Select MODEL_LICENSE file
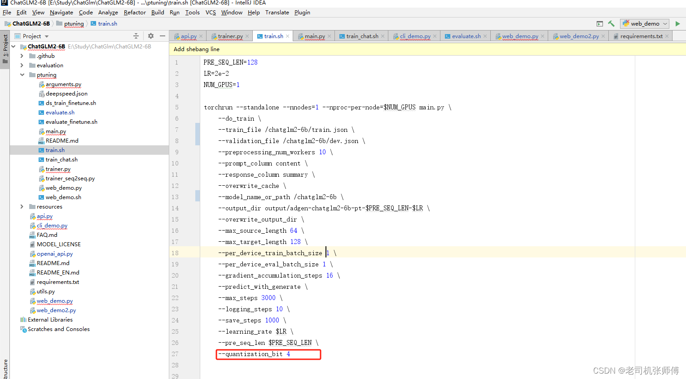The image size is (686, 379). 59,244
